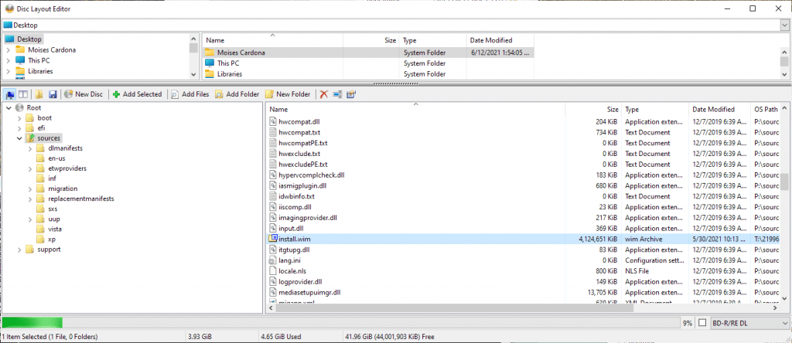Select the install.wim file icon
Screen dimensions: 792x343
pyautogui.click(x=272, y=239)
